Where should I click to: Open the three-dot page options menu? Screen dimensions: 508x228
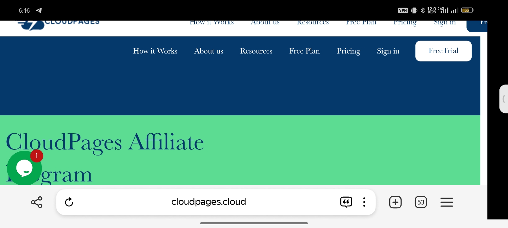364,202
